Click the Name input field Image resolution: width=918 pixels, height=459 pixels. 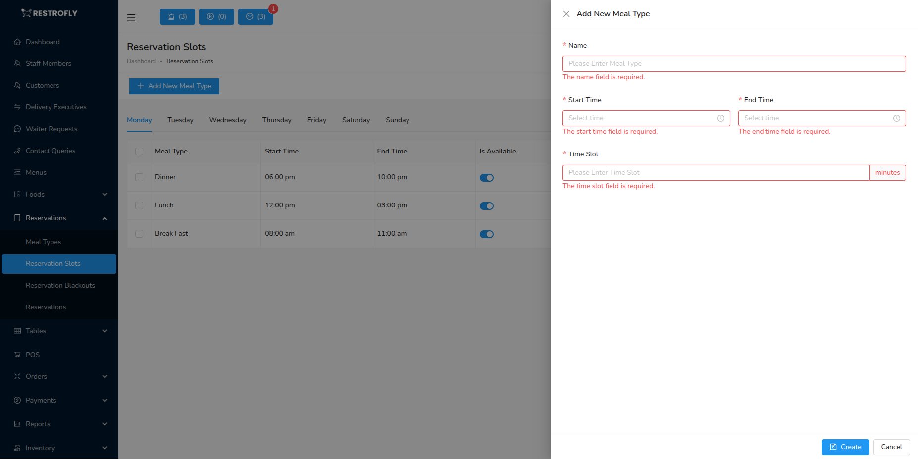[x=734, y=63]
